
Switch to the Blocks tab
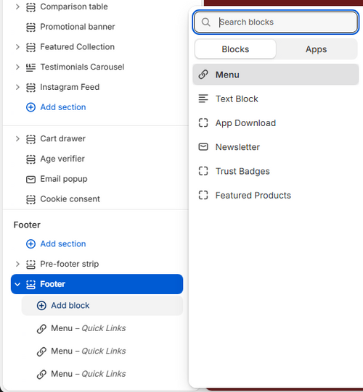click(235, 49)
